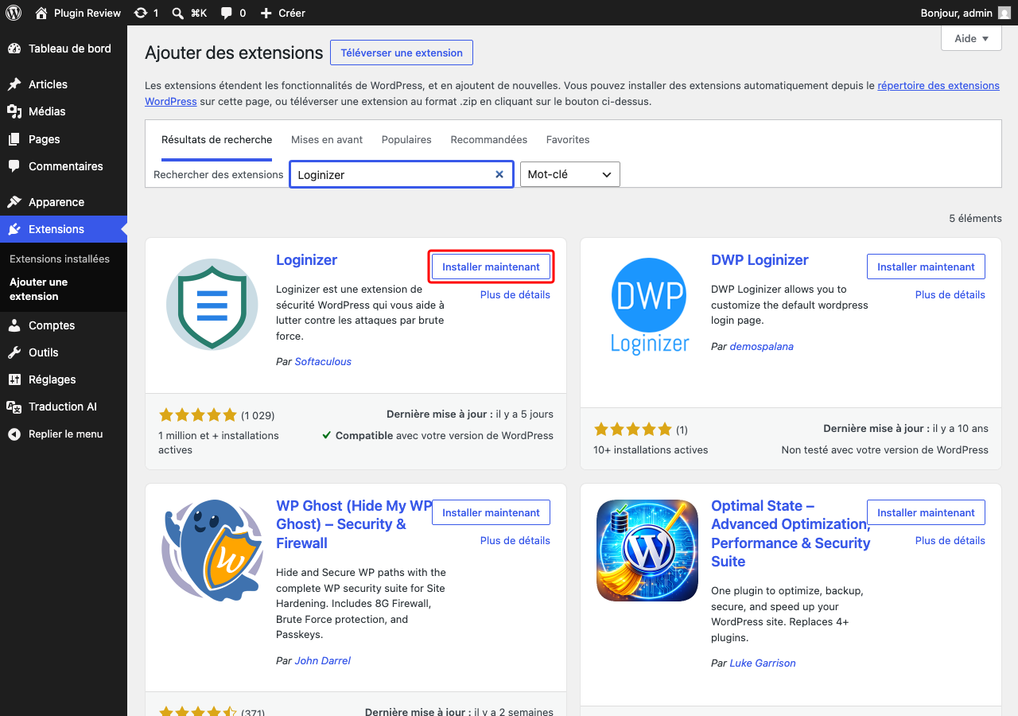The image size is (1018, 716).
Task: Switch to Mises en avant tab
Action: pyautogui.click(x=327, y=139)
